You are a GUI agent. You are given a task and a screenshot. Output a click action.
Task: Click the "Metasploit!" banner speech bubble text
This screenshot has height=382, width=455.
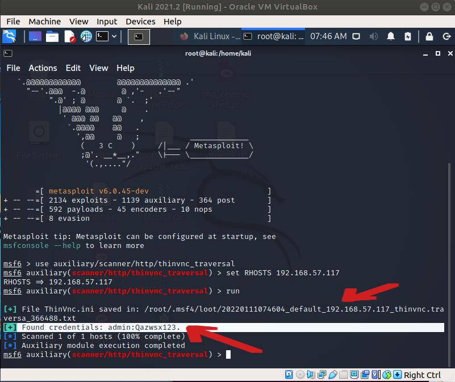[219, 146]
